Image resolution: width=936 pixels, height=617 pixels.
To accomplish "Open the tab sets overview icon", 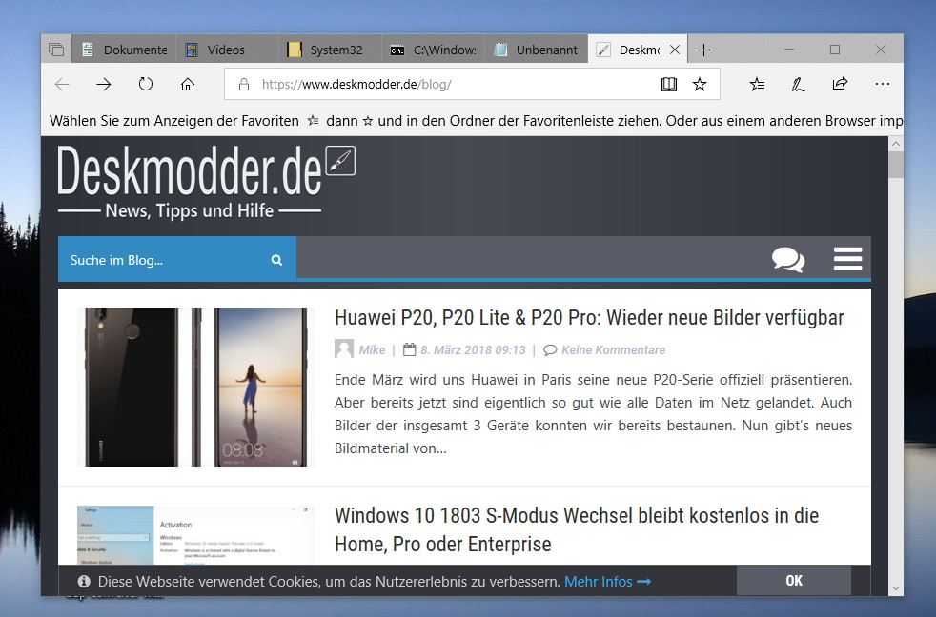I will click(56, 50).
